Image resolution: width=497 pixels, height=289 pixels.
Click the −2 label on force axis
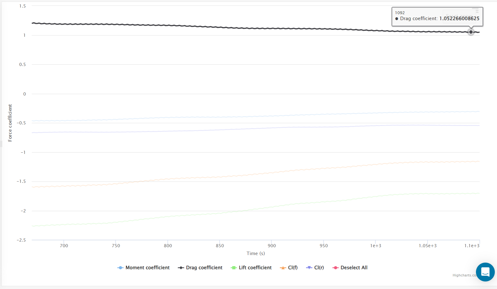coord(23,211)
